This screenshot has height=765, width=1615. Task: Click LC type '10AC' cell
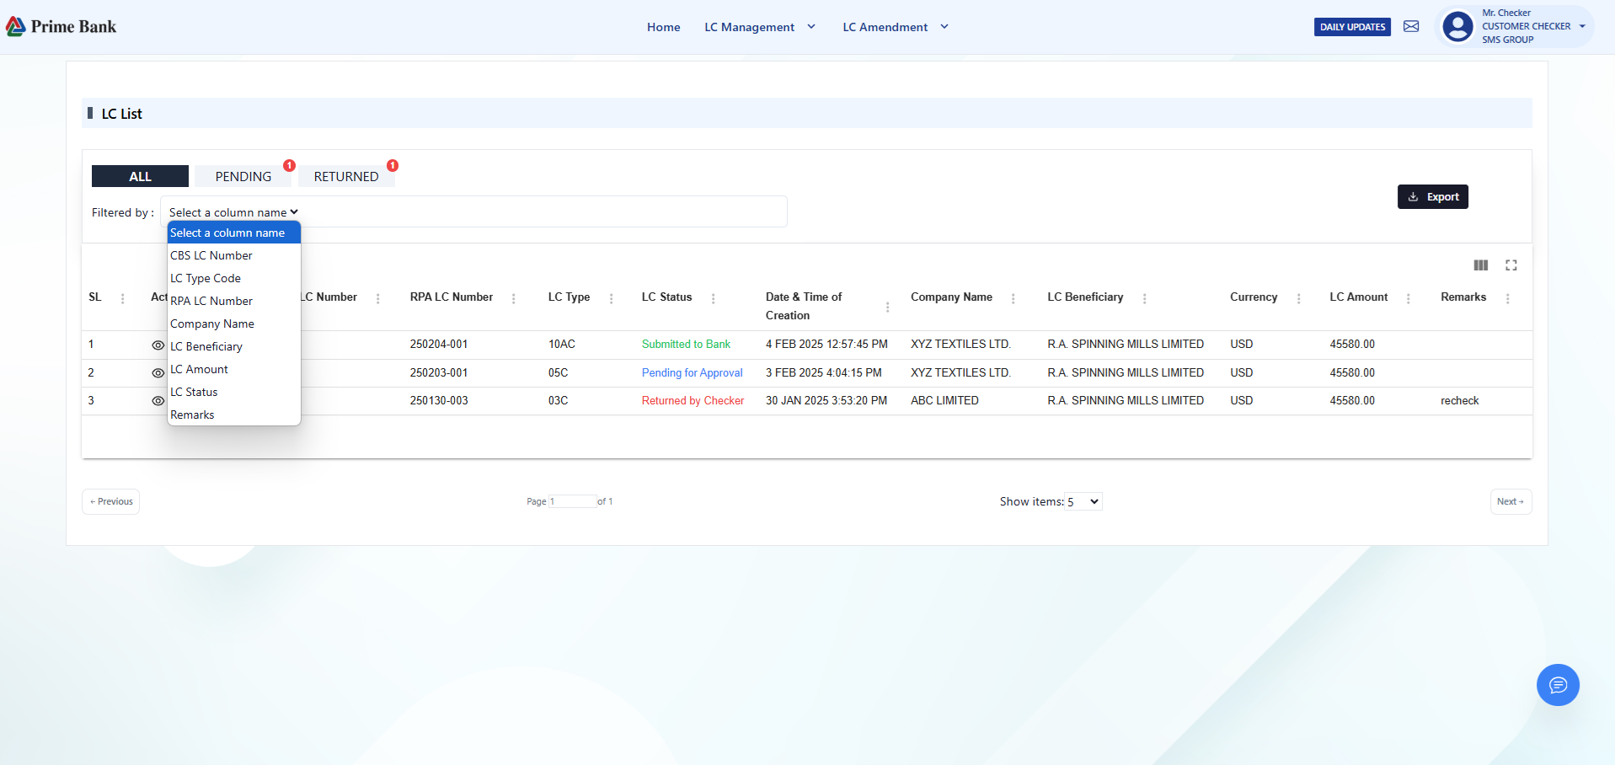pyautogui.click(x=562, y=345)
